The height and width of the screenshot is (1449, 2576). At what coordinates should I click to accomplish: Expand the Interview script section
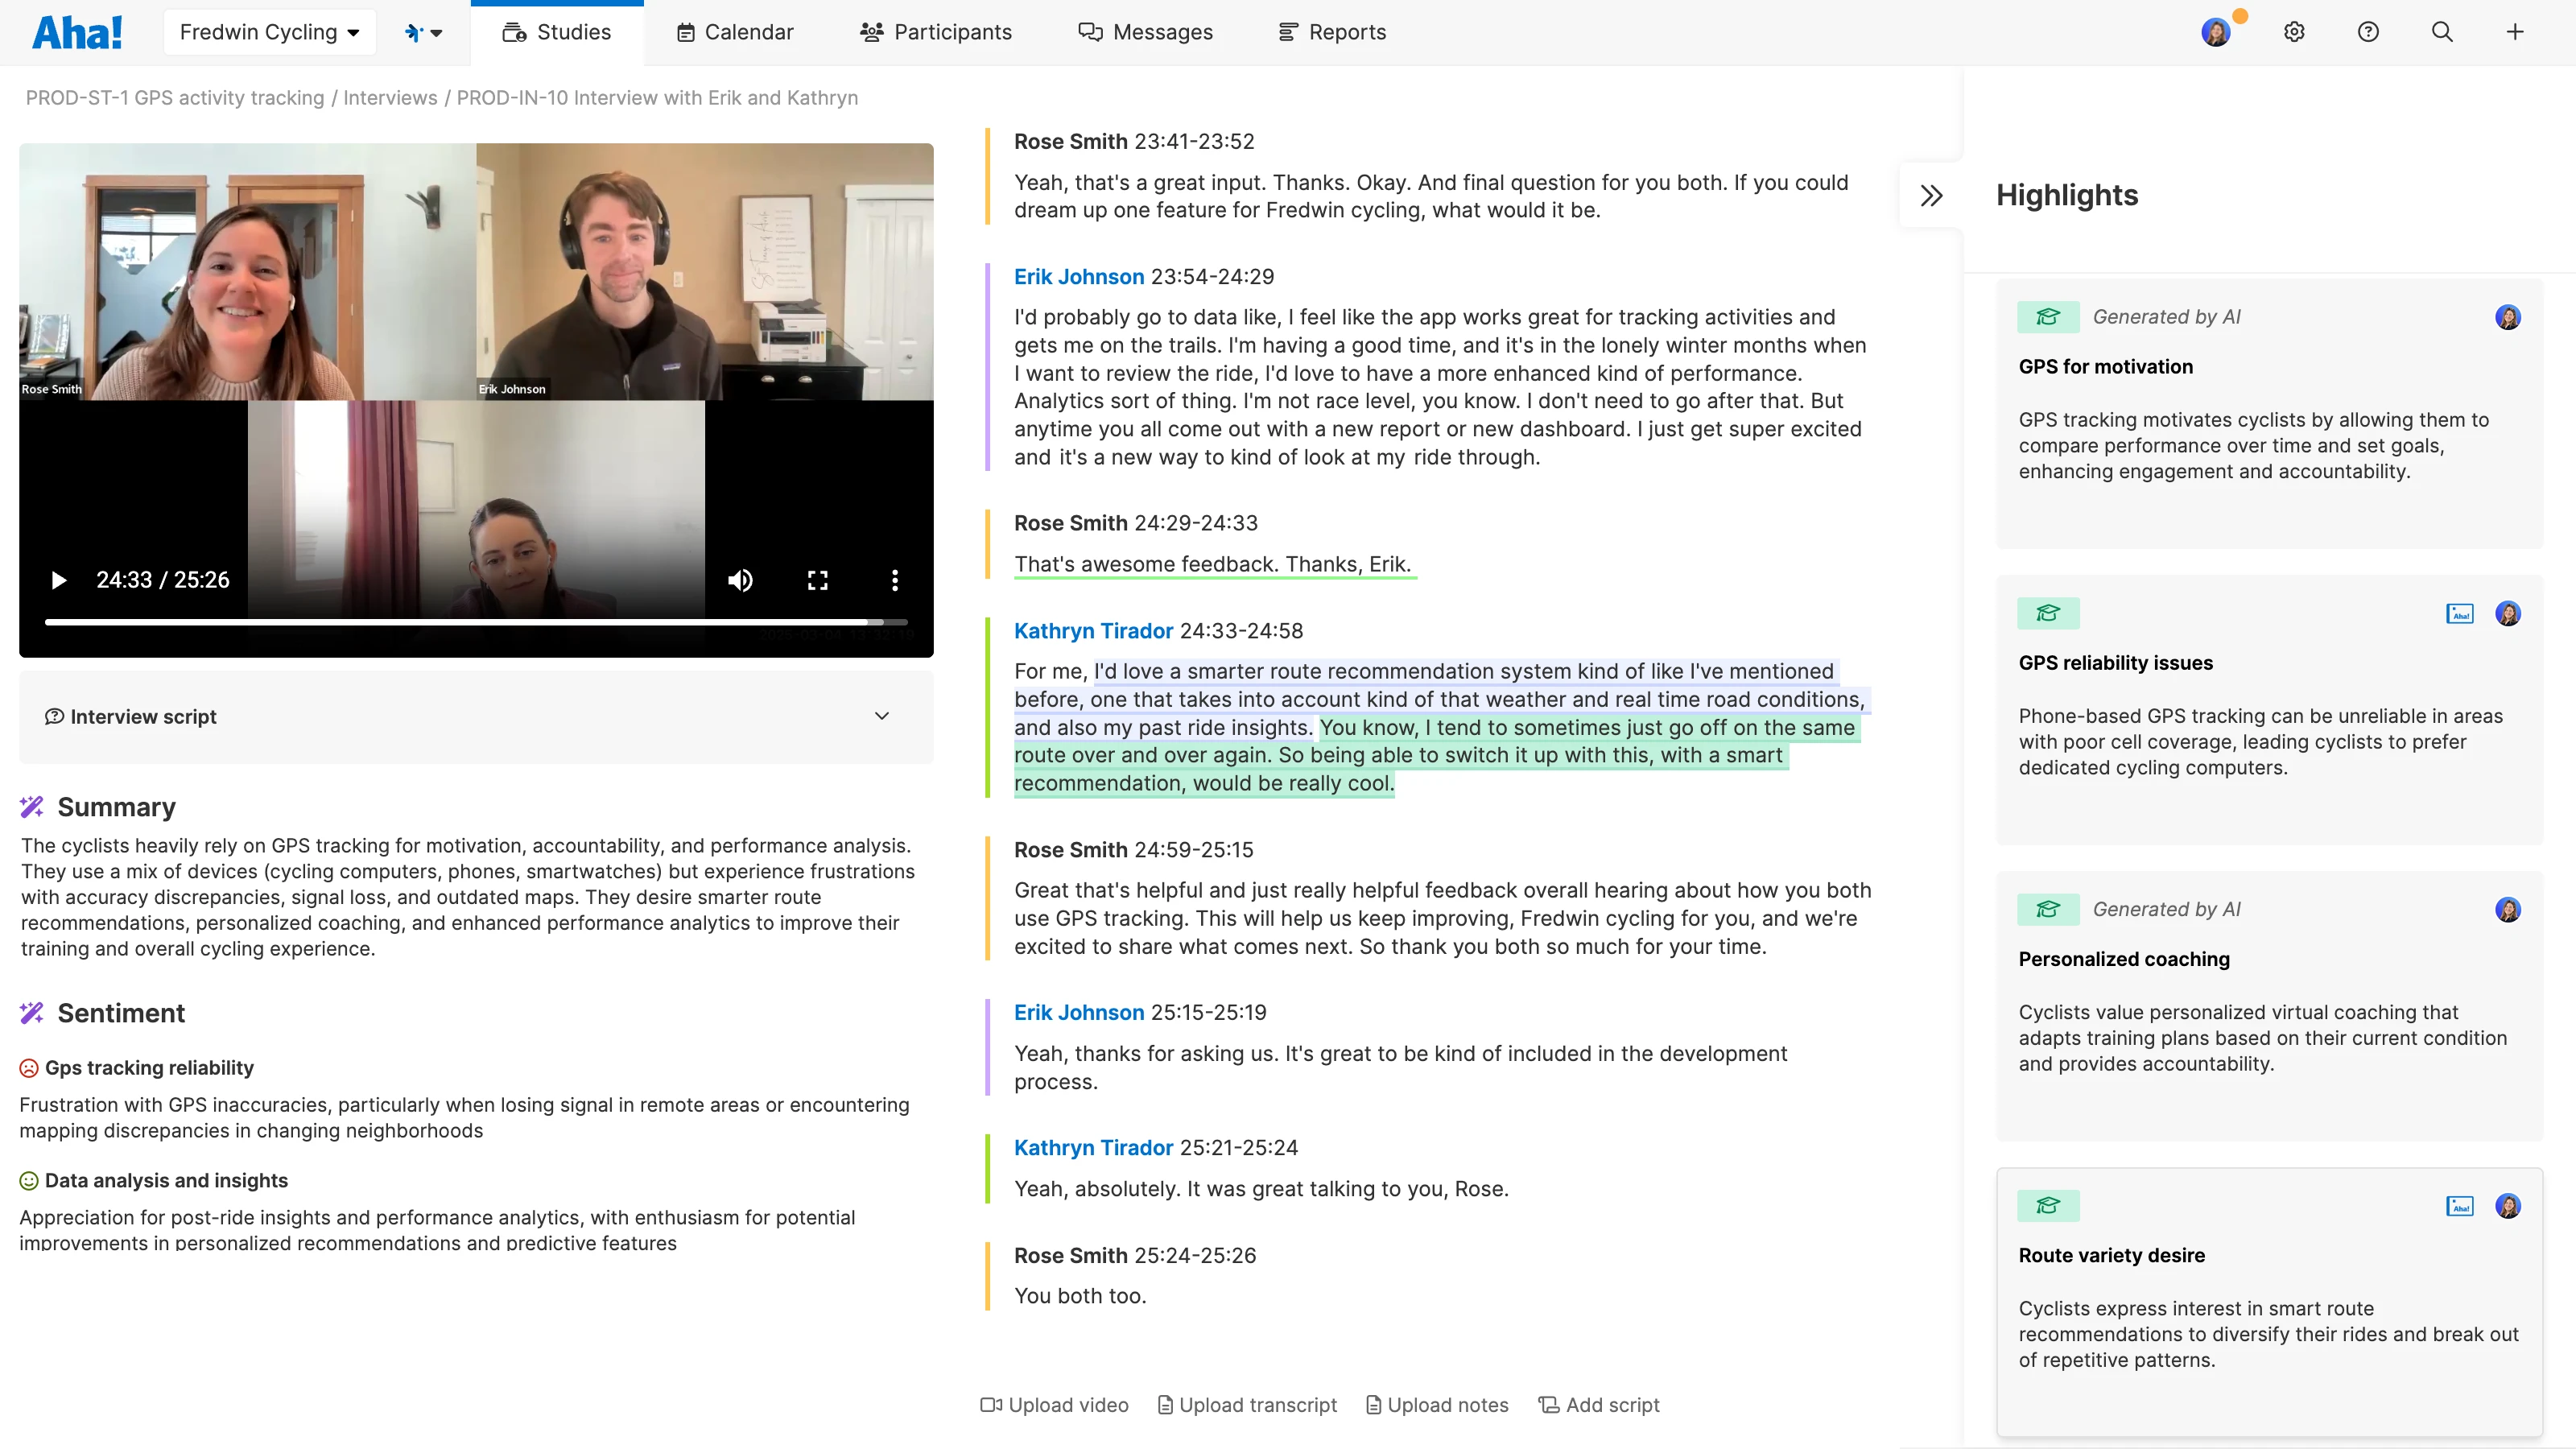(x=881, y=716)
